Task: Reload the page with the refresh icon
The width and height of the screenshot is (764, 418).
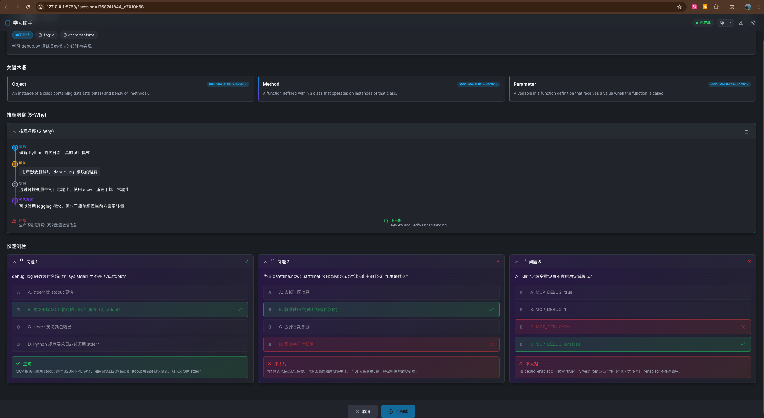Action: tap(28, 7)
